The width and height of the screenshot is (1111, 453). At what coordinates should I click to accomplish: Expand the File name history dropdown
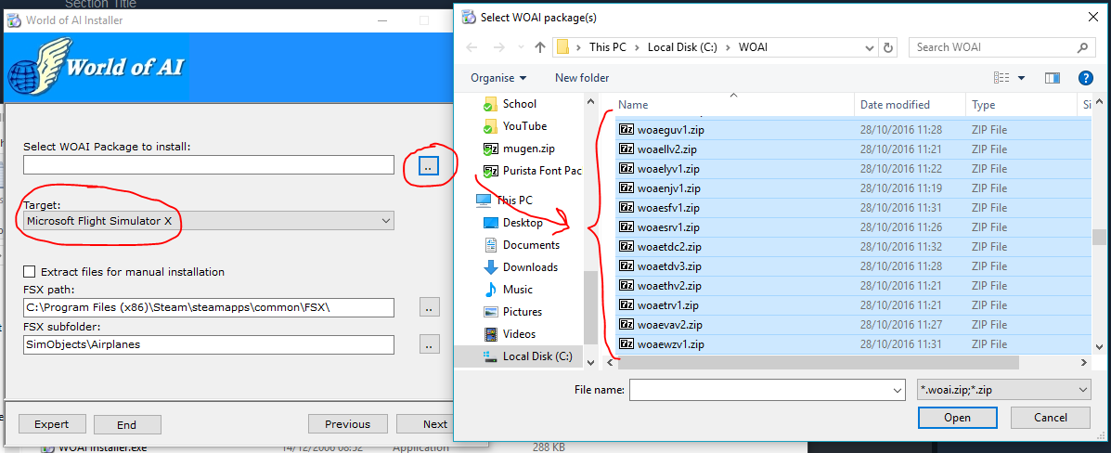click(897, 390)
